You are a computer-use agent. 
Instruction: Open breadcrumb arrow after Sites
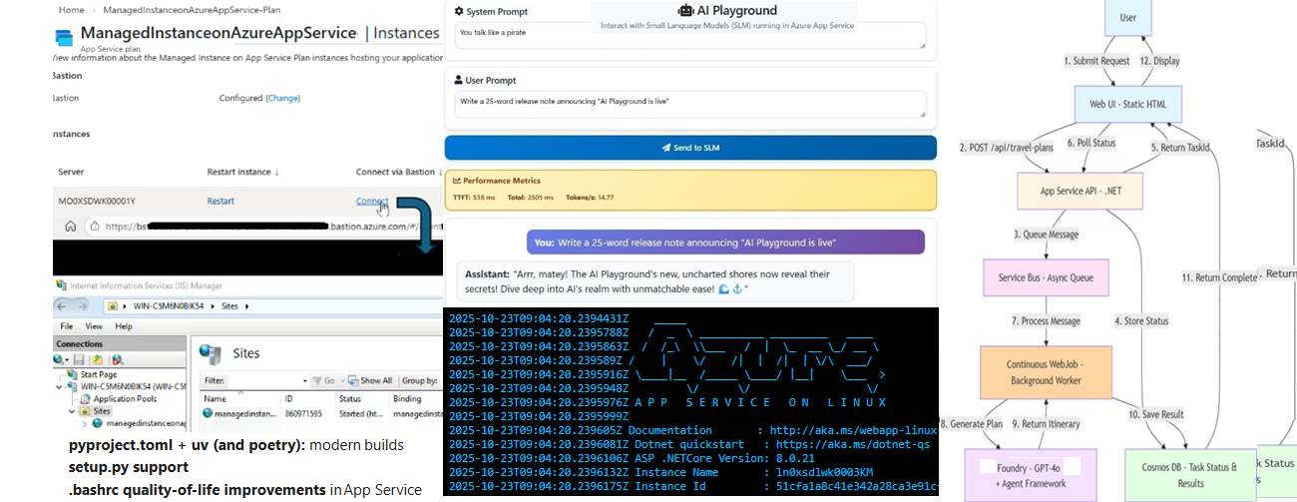point(246,306)
